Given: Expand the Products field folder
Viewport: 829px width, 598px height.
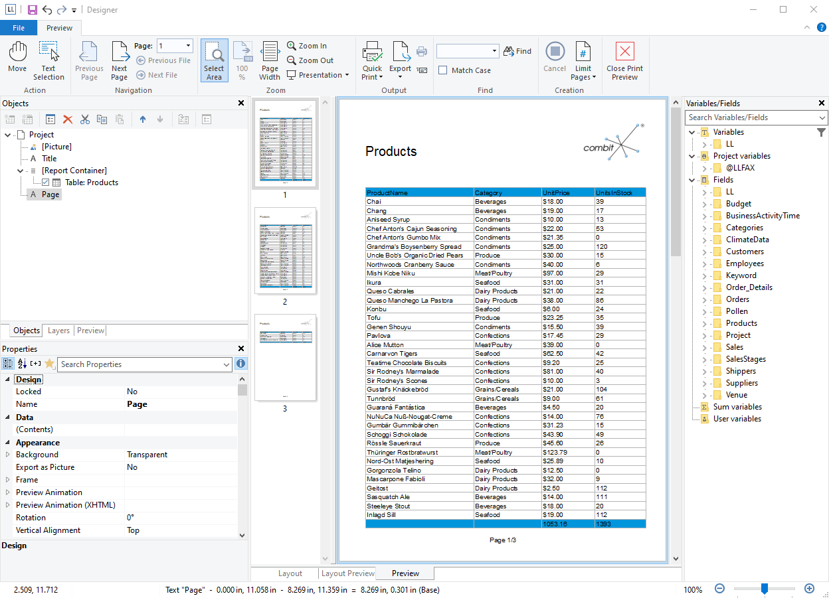Looking at the screenshot, I should tap(705, 323).
